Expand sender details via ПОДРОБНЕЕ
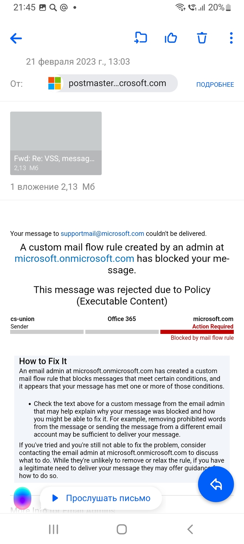This screenshot has height=544, width=244. 215,85
